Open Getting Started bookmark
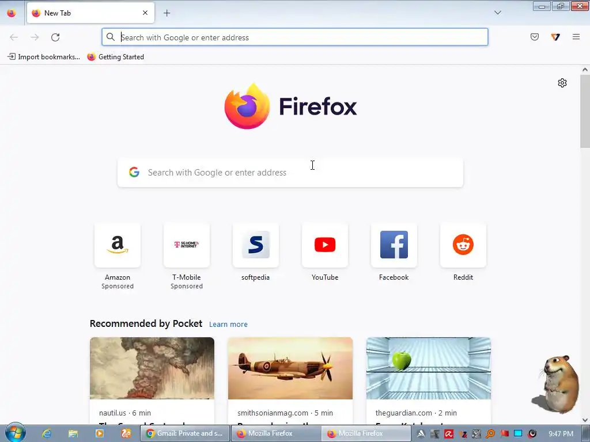The width and height of the screenshot is (590, 442). pyautogui.click(x=115, y=57)
